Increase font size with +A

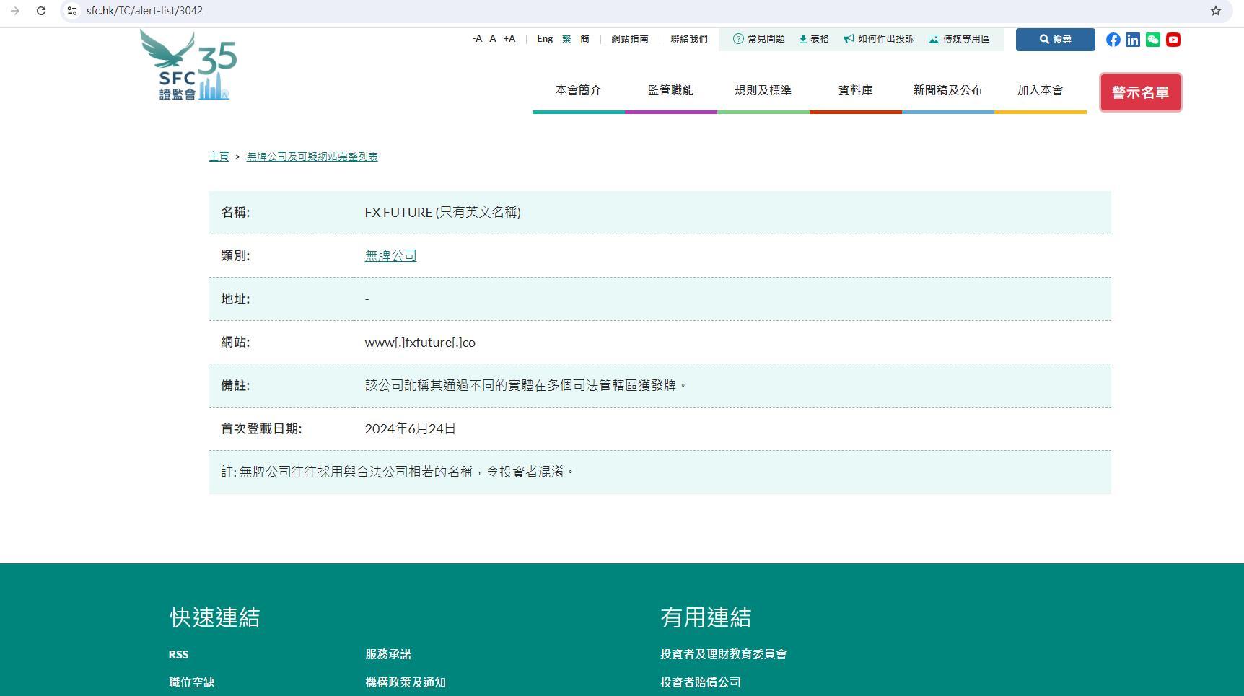(x=509, y=39)
